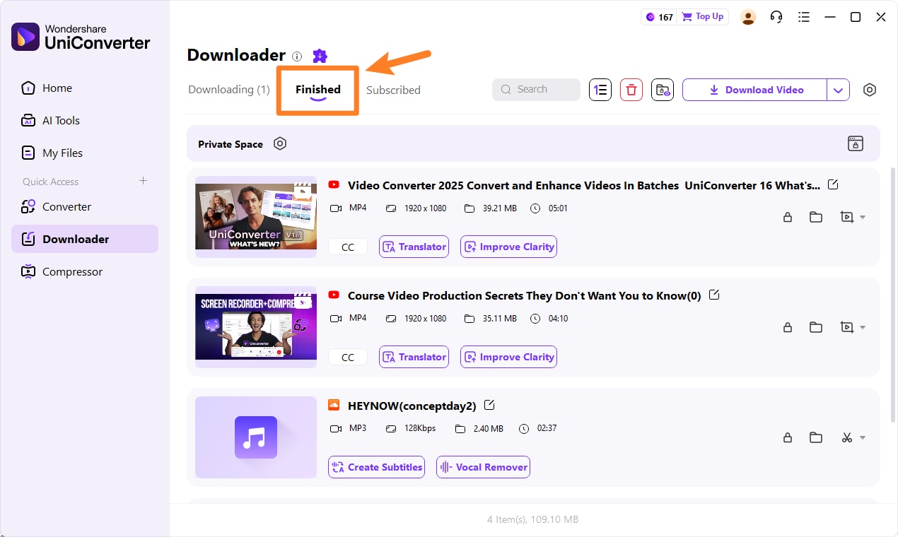
Task: Expand the Download Video dropdown arrow
Action: (838, 90)
